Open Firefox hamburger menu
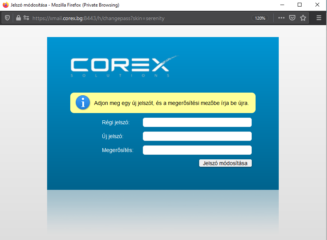Image resolution: width=327 pixels, height=240 pixels. coord(319,18)
